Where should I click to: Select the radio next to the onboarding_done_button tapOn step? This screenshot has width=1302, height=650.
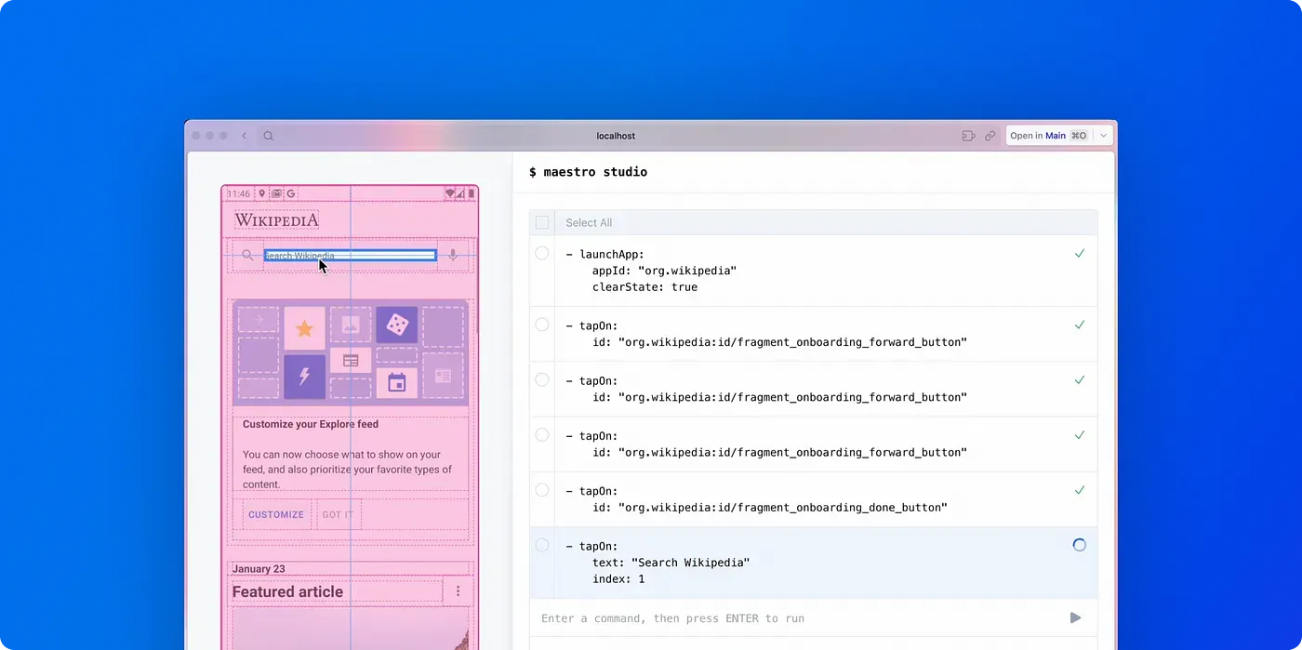pos(542,490)
